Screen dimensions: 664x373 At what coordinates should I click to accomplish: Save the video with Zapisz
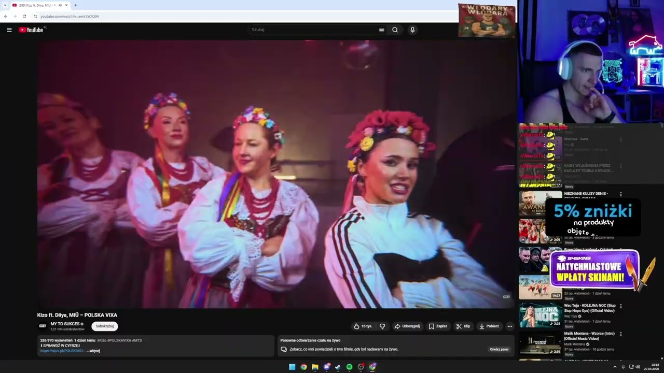[x=438, y=326]
